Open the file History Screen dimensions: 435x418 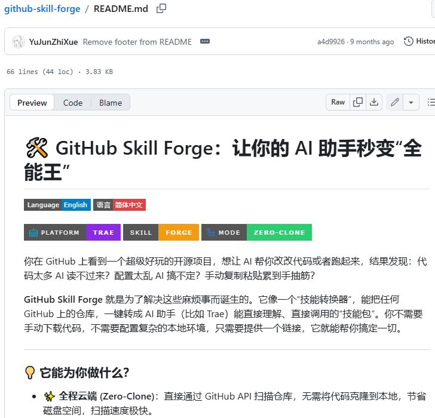tap(420, 41)
